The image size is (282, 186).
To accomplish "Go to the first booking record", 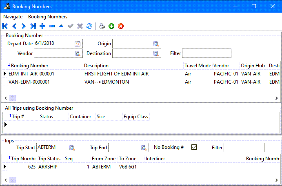I will pos(5,26).
